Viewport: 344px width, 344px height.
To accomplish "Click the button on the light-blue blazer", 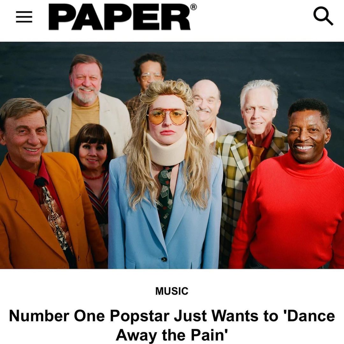I will [x=164, y=259].
